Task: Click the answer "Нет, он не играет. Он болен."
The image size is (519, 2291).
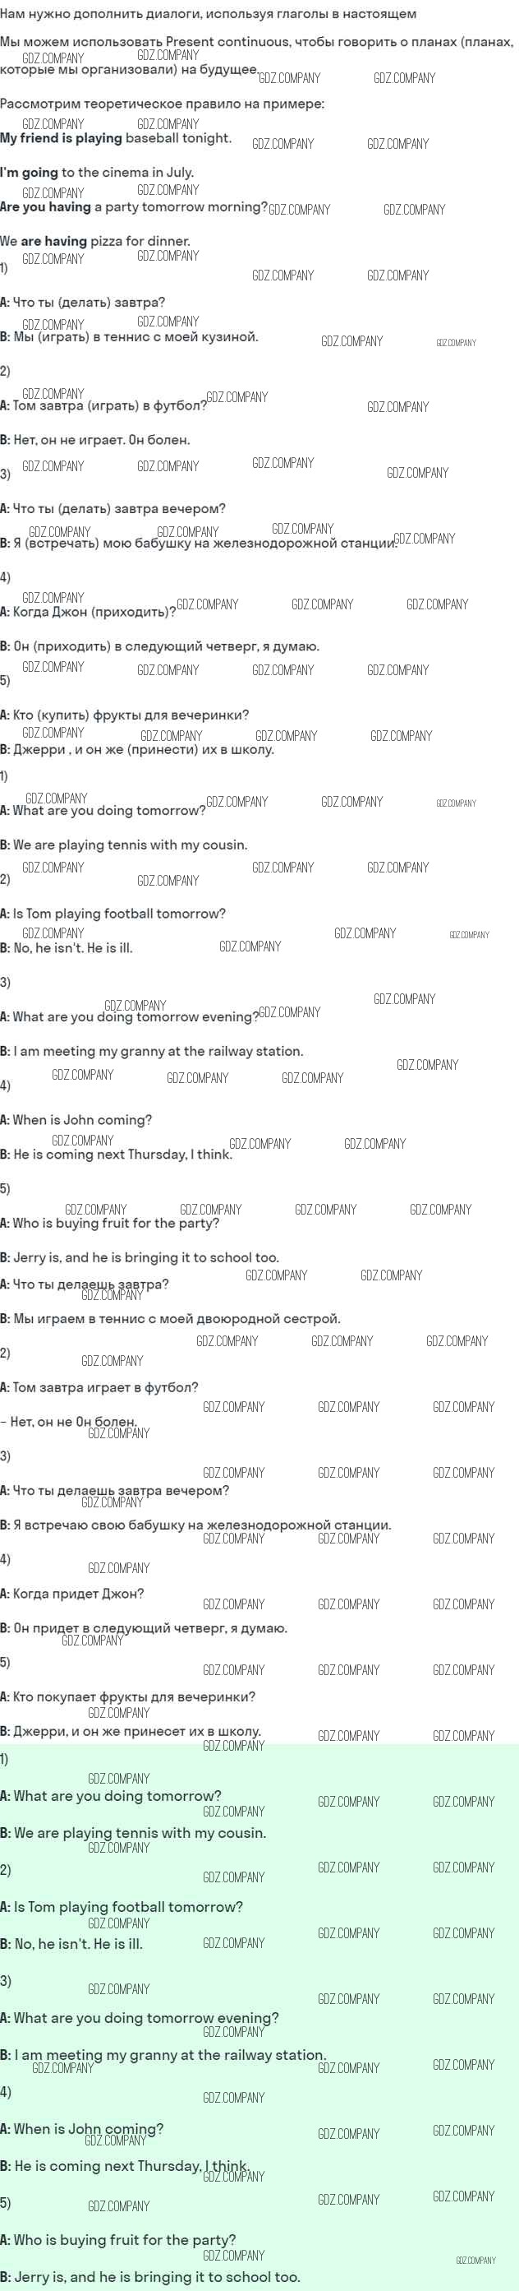Action: [x=101, y=440]
